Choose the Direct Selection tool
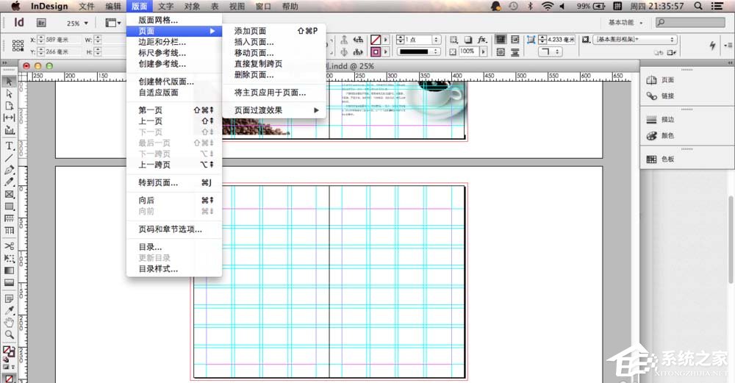The height and width of the screenshot is (383, 735). pyautogui.click(x=10, y=93)
